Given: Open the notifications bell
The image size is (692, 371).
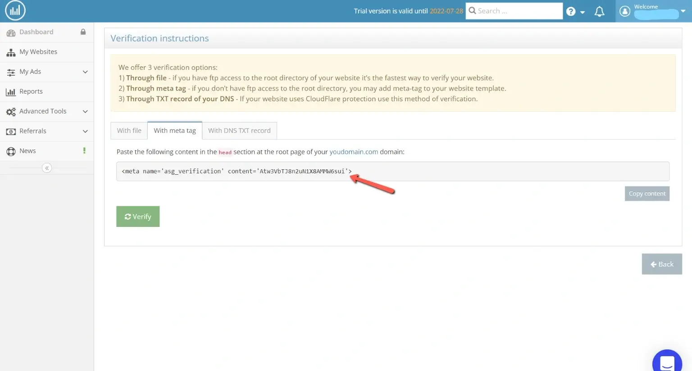Looking at the screenshot, I should point(599,12).
